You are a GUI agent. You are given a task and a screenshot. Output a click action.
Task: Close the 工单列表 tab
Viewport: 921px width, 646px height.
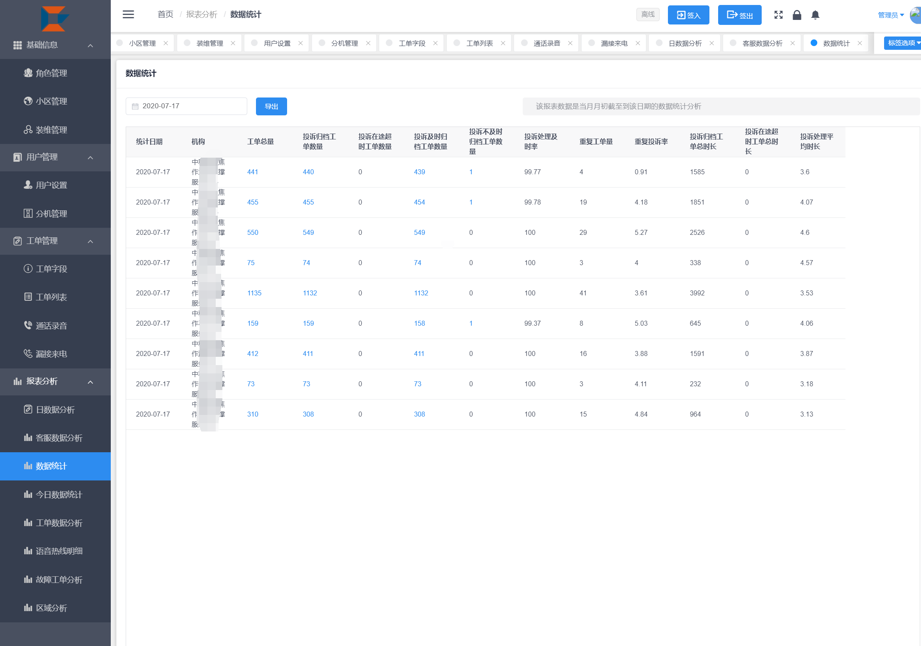click(x=503, y=43)
